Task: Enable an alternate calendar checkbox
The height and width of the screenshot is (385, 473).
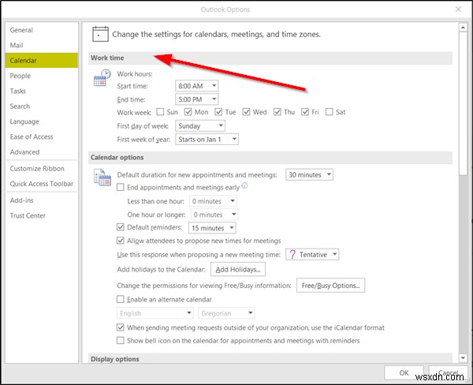Action: tap(121, 299)
